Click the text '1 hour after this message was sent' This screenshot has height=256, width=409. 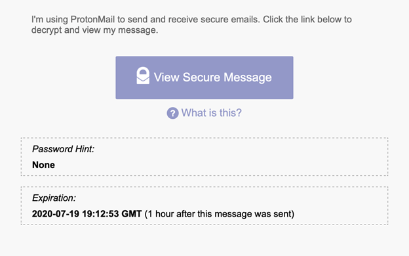pos(220,214)
